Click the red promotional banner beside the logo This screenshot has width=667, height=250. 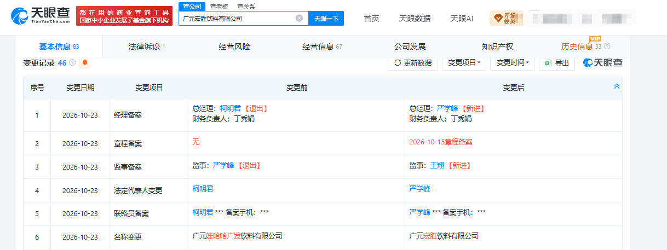point(124,16)
